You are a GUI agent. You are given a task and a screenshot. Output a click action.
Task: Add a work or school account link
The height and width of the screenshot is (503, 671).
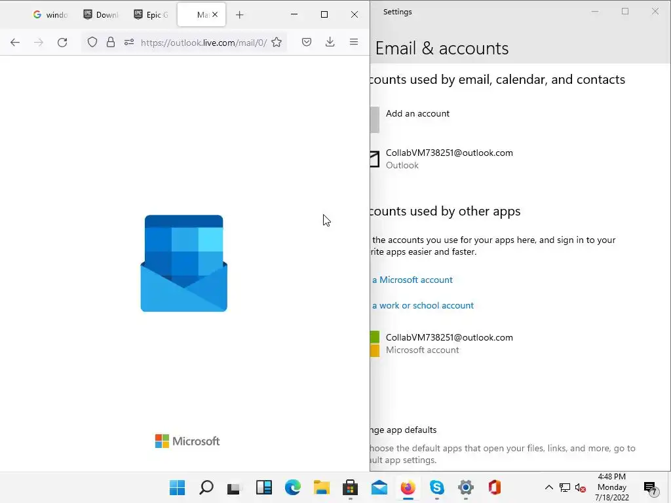tap(423, 305)
